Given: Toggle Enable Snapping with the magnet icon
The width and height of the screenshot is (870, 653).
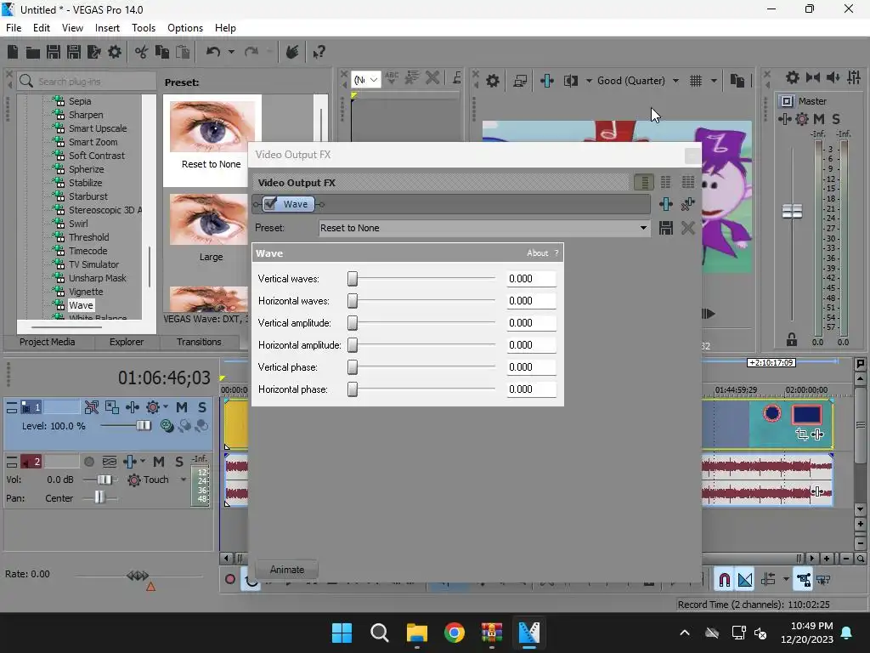Looking at the screenshot, I should [724, 580].
